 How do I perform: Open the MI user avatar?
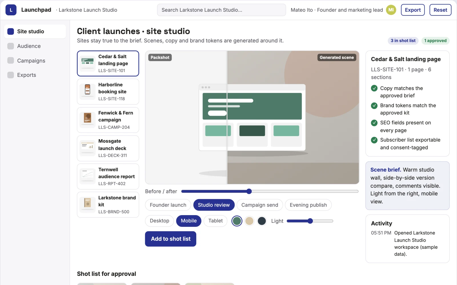pyautogui.click(x=391, y=10)
